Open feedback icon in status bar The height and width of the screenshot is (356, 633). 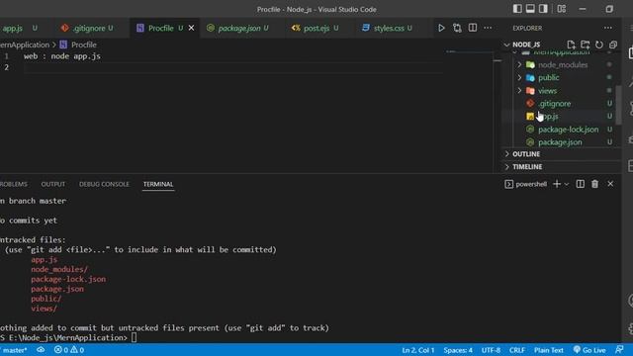pos(620,350)
